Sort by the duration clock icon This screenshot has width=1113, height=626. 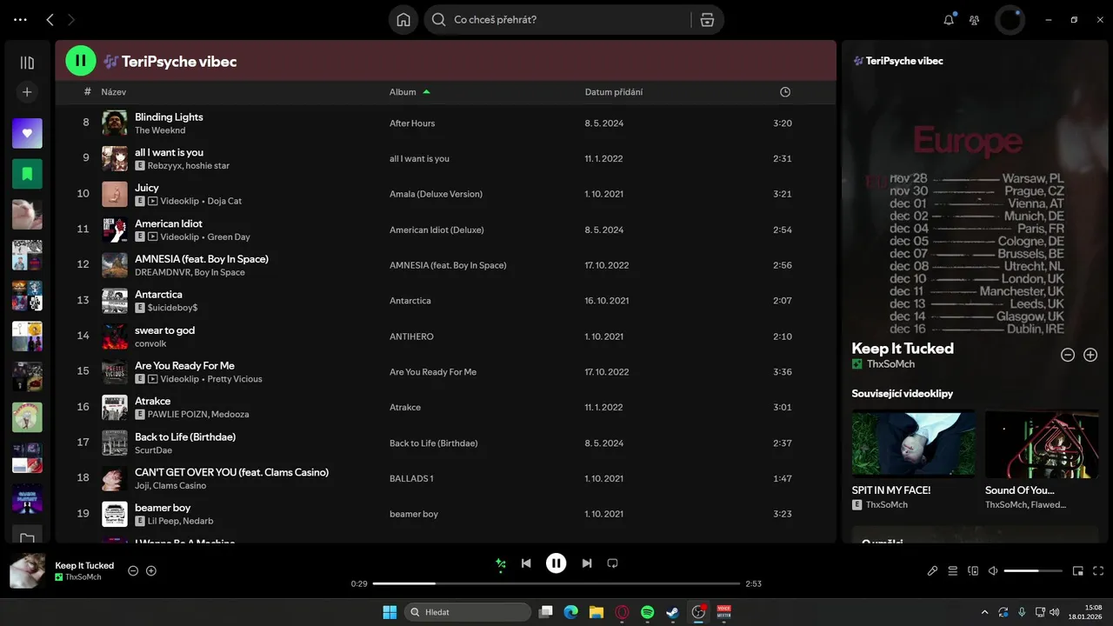[x=785, y=92]
